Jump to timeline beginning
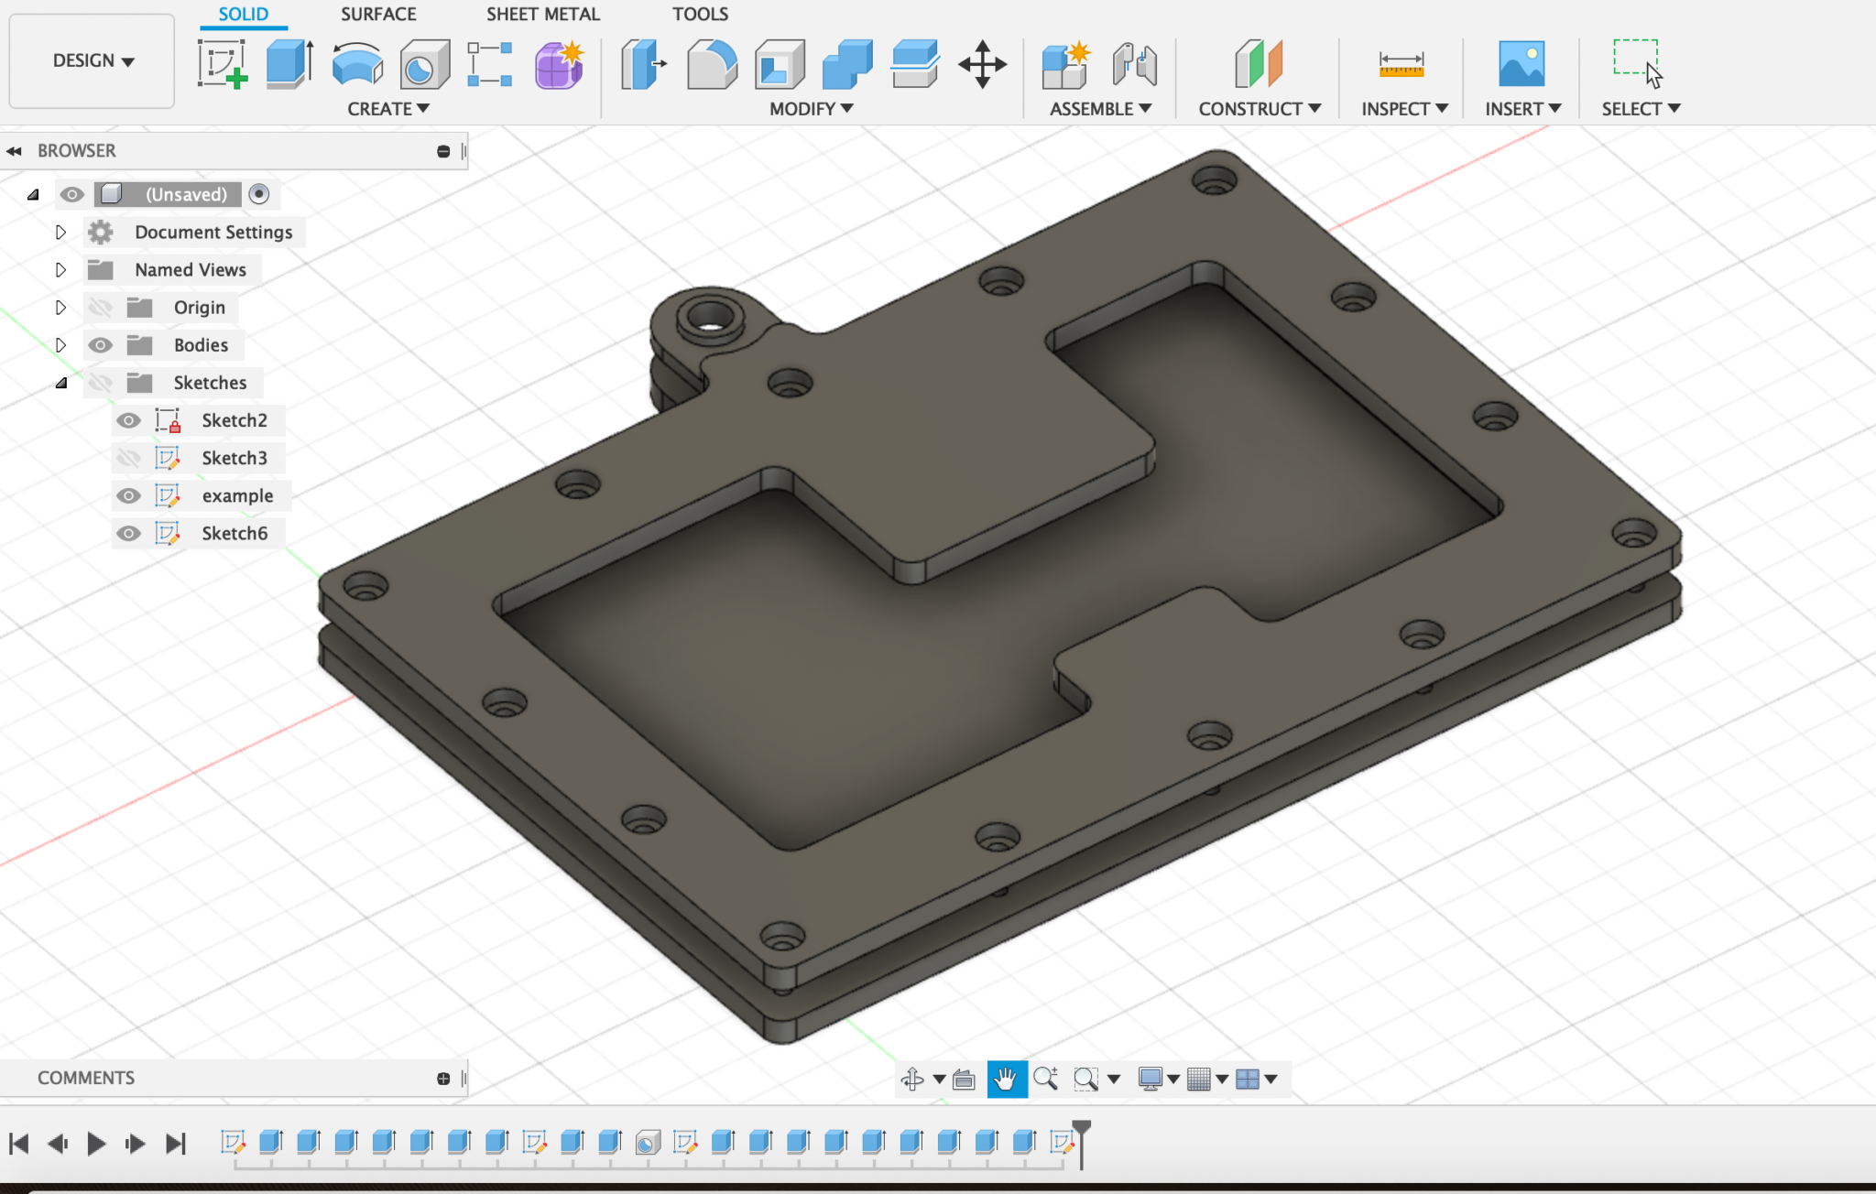Screen dimensions: 1876x1194 pyautogui.click(x=19, y=1144)
